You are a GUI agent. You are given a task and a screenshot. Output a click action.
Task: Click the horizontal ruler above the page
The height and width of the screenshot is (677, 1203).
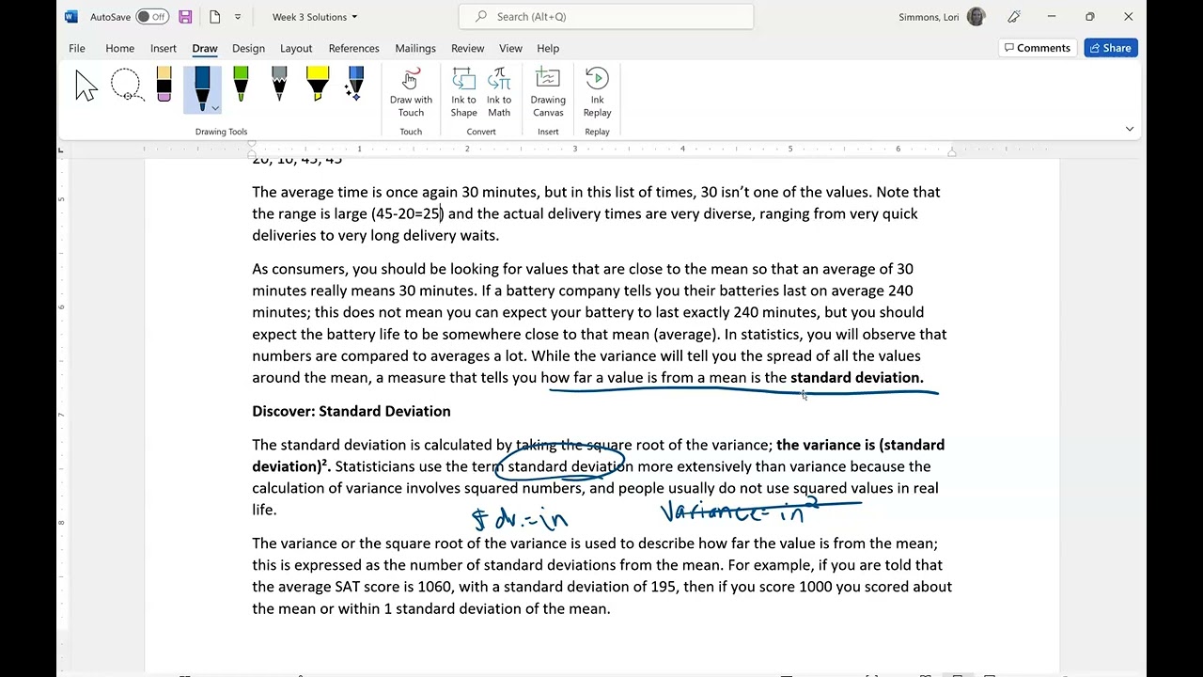(x=601, y=149)
